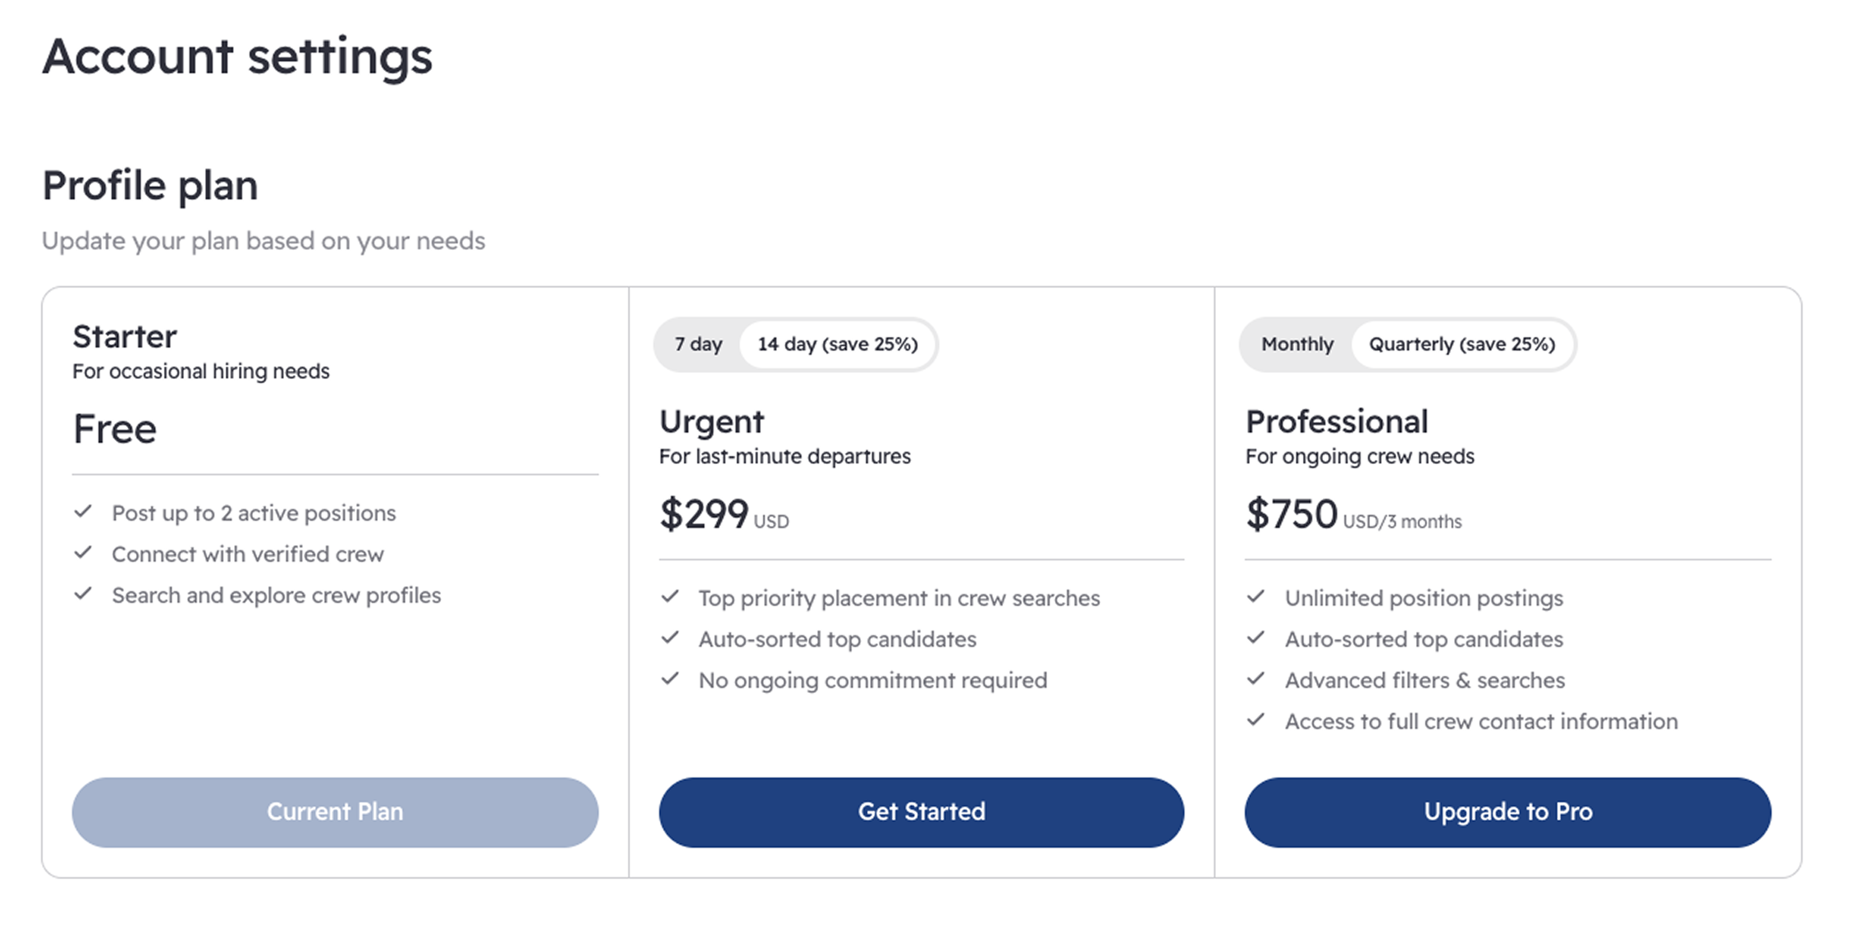This screenshot has width=1851, height=927.
Task: Click the Advanced filters & searches feature
Action: 1424,679
